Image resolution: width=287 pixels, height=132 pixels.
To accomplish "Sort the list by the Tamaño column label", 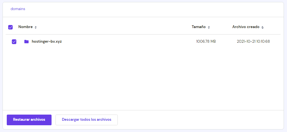I will tap(199, 27).
